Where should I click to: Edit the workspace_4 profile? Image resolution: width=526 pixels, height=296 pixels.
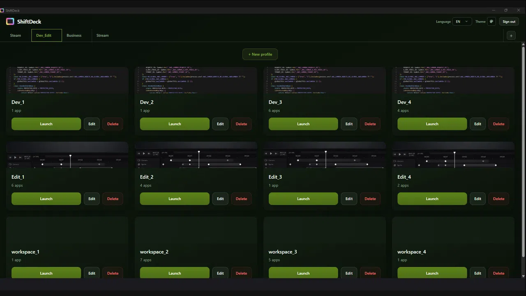(478, 273)
